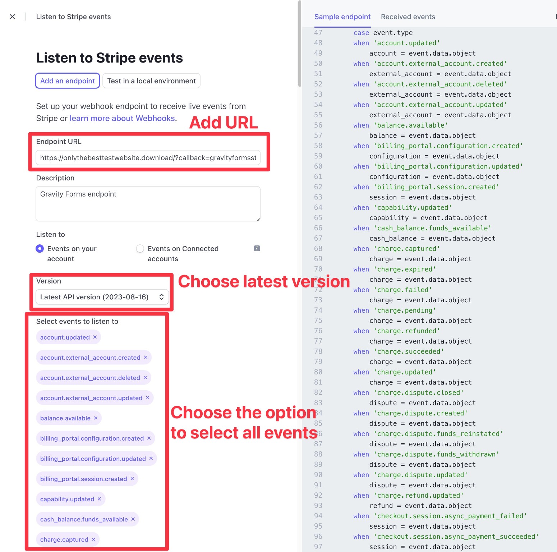Image resolution: width=557 pixels, height=552 pixels.
Task: Click the Description text area
Action: (148, 204)
